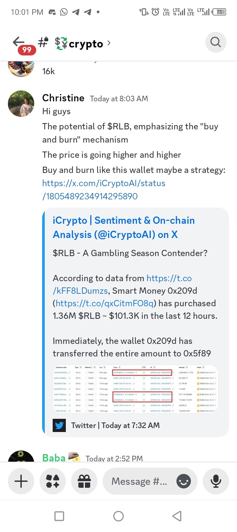Open the iCrypto Sentiment & On-chain Analysis title
This screenshot has height=532, width=237.
[123, 227]
